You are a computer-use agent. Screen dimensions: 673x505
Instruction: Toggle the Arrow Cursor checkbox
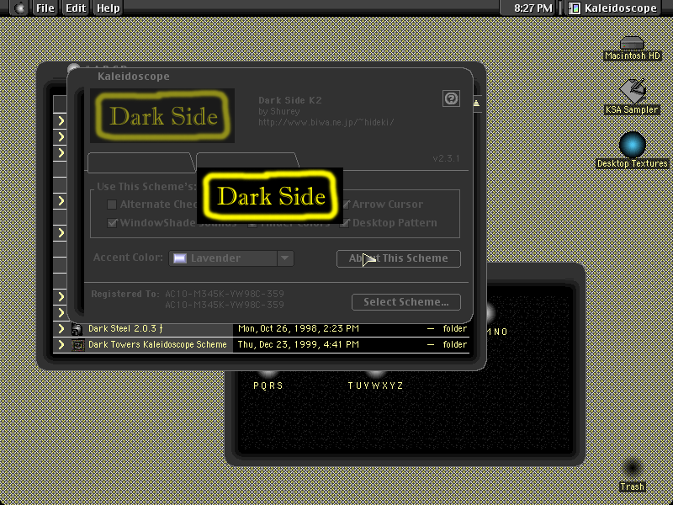346,205
